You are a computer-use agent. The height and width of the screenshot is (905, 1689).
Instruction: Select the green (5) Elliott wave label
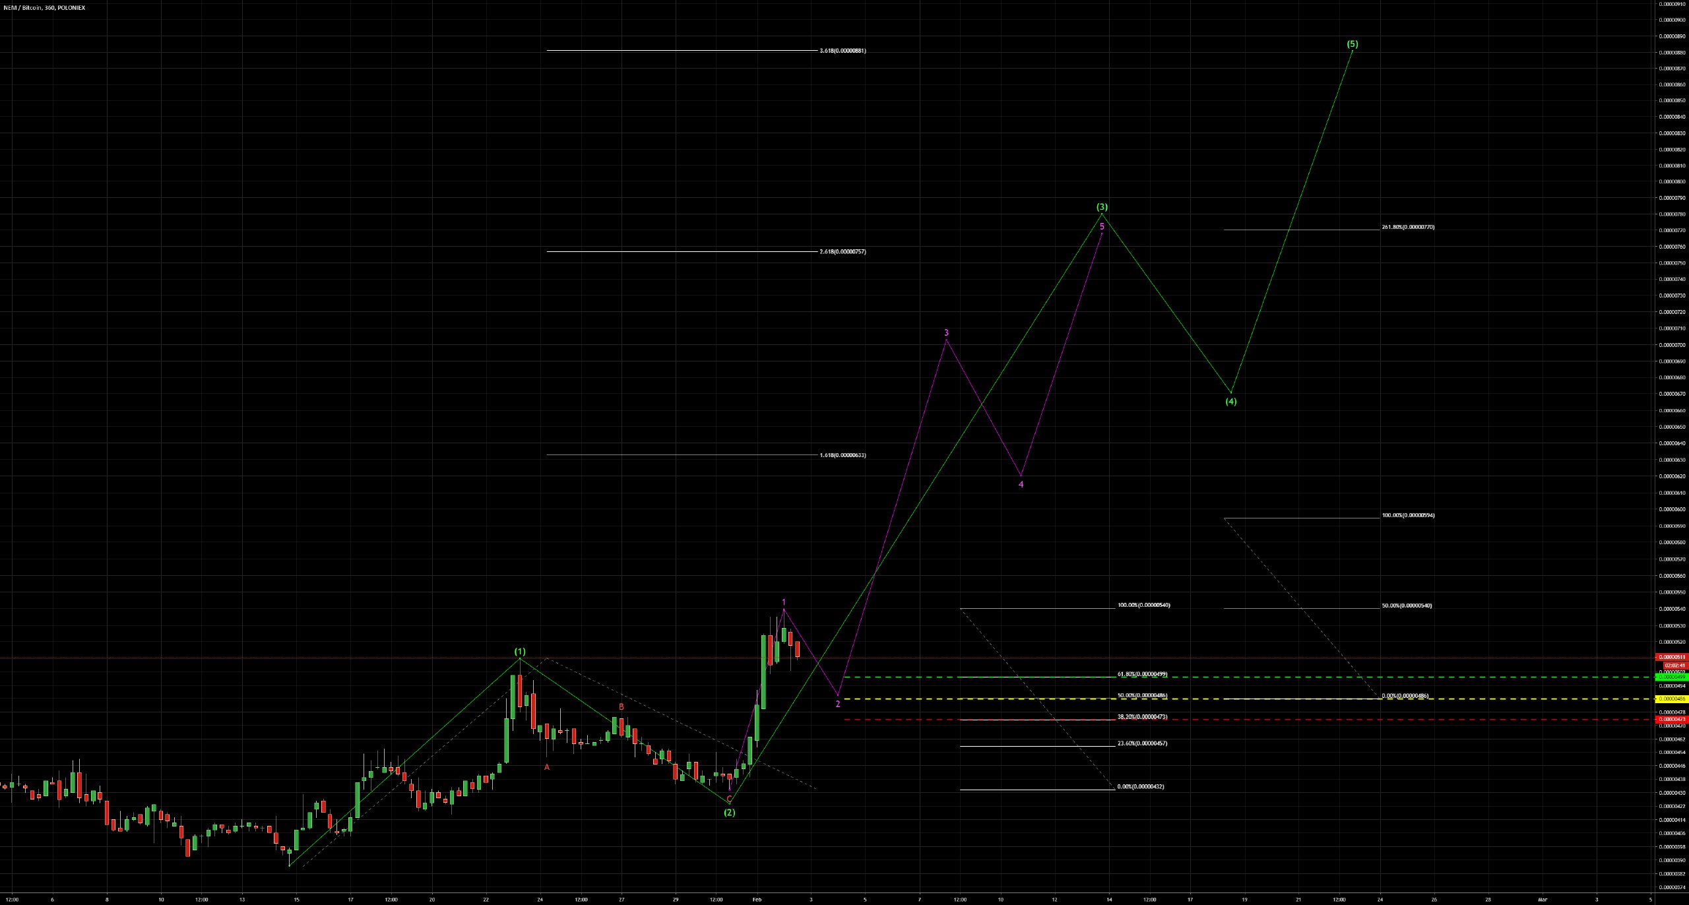(1353, 44)
